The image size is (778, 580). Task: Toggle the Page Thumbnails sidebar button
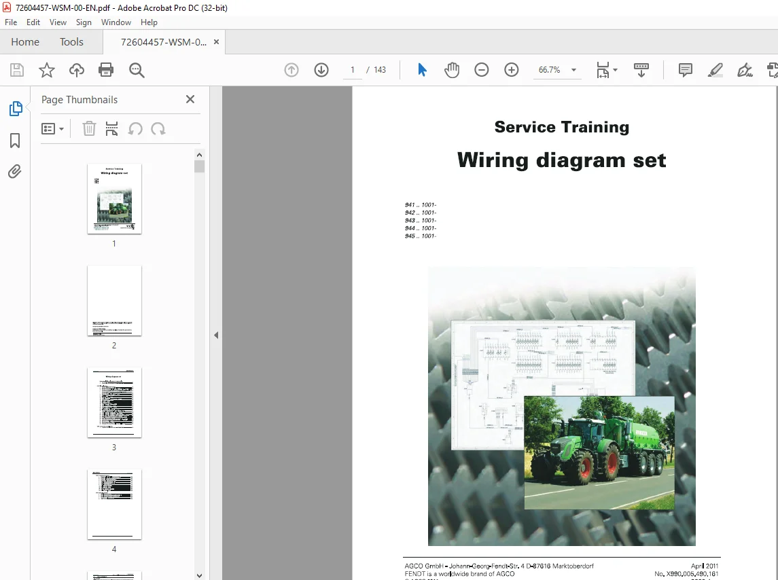tap(16, 109)
